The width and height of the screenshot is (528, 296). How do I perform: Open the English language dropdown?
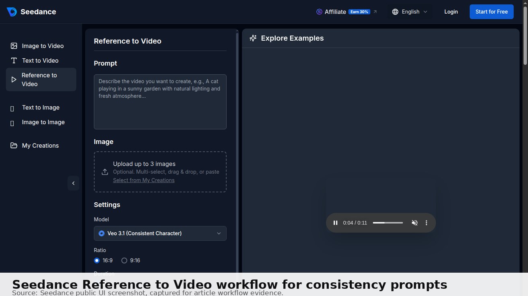410,12
